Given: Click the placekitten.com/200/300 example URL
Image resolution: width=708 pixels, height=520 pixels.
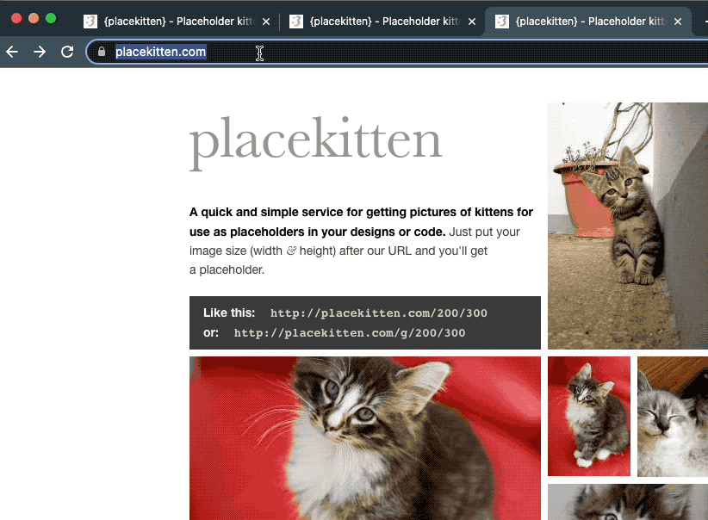Looking at the screenshot, I should (379, 313).
